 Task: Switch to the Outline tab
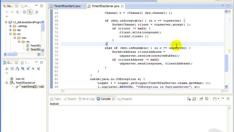pyautogui.click(x=8, y=63)
